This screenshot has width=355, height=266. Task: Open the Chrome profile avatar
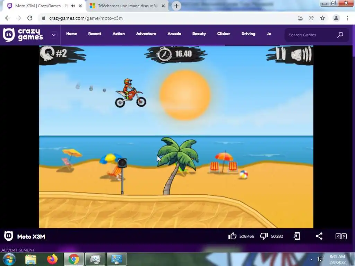(x=336, y=18)
